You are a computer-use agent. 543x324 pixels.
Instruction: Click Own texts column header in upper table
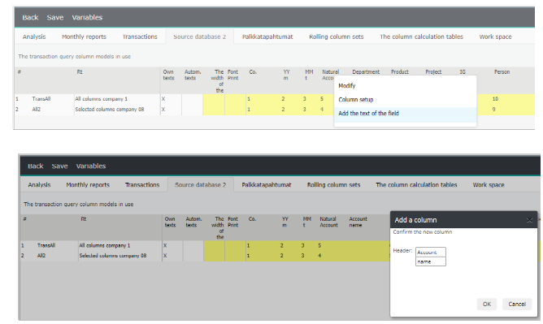(x=168, y=75)
